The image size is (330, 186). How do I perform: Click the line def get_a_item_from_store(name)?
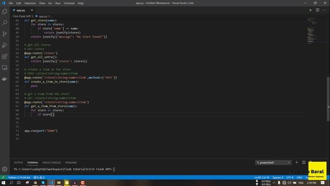pyautogui.click(x=51, y=106)
